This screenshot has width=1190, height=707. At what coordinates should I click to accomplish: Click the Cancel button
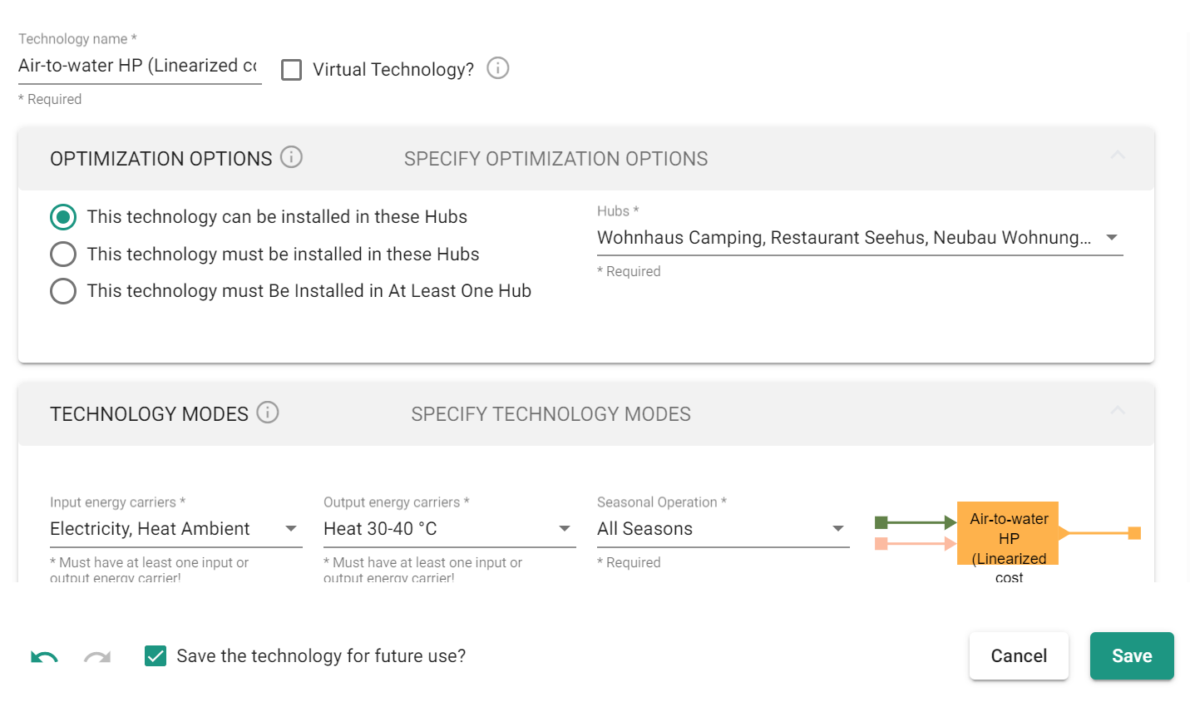[x=1018, y=656]
